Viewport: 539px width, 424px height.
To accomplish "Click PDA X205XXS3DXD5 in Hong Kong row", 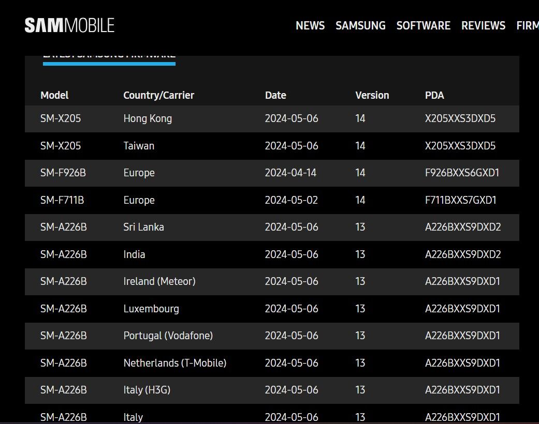I will [x=460, y=118].
